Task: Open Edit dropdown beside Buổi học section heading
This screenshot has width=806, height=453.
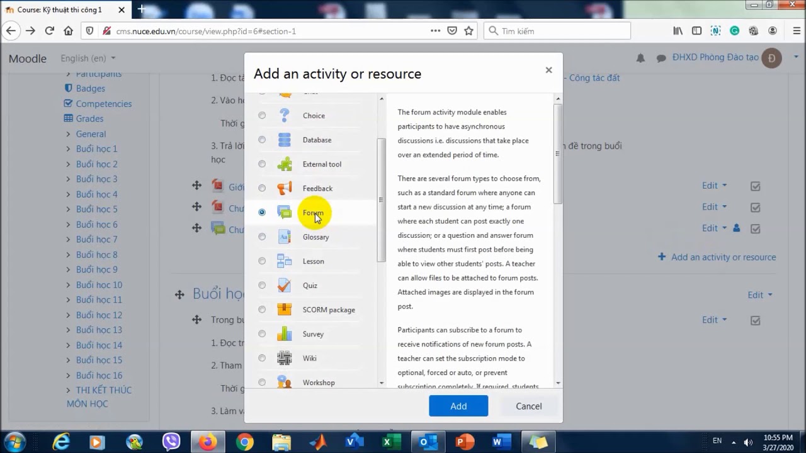Action: (759, 294)
